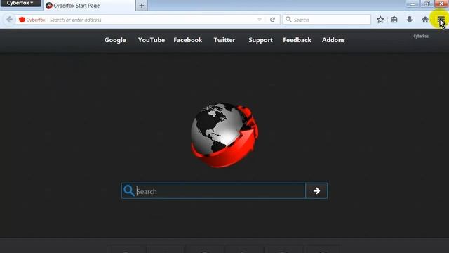The width and height of the screenshot is (449, 253).
Task: Open the Google link
Action: click(115, 40)
